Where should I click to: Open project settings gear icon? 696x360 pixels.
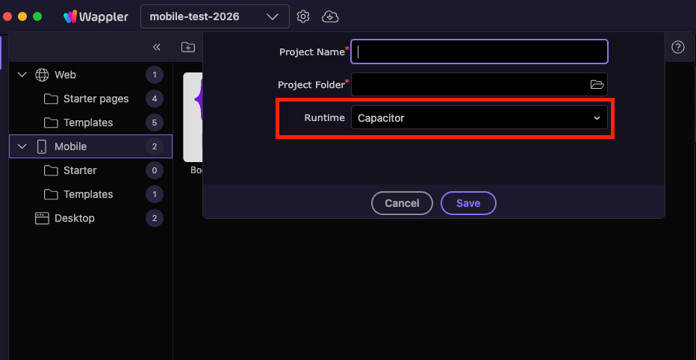pos(303,16)
